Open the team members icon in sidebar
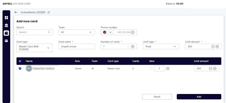This screenshot has height=103, width=226. pos(6,41)
